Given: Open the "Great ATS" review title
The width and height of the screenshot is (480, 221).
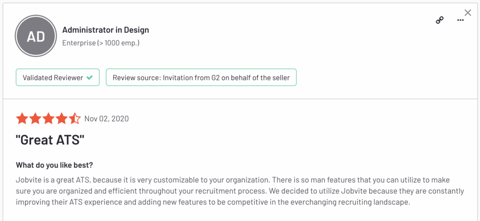Looking at the screenshot, I should (x=50, y=140).
